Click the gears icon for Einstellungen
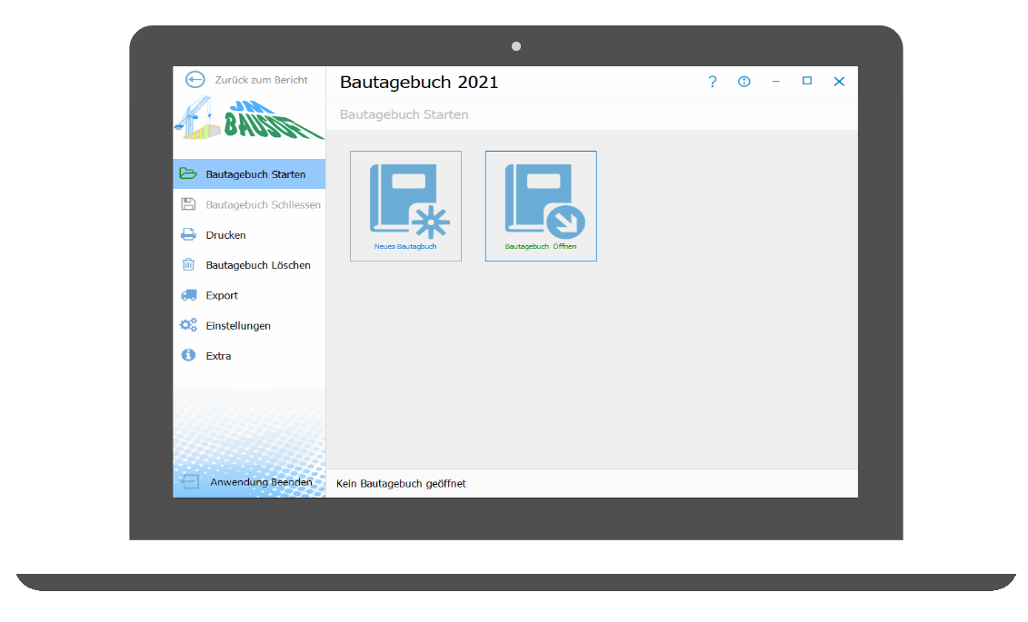Viewport: 1028px width, 622px height. 188,325
